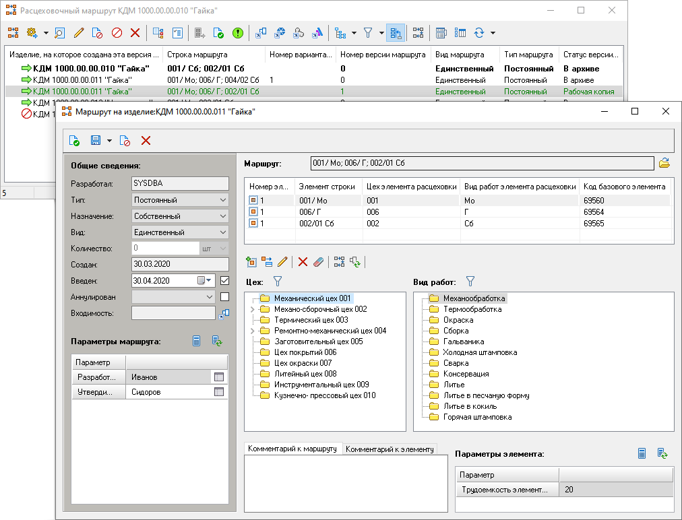Open the Назначение dropdown showing Собственный
Image resolution: width=682 pixels, height=520 pixels.
point(223,216)
